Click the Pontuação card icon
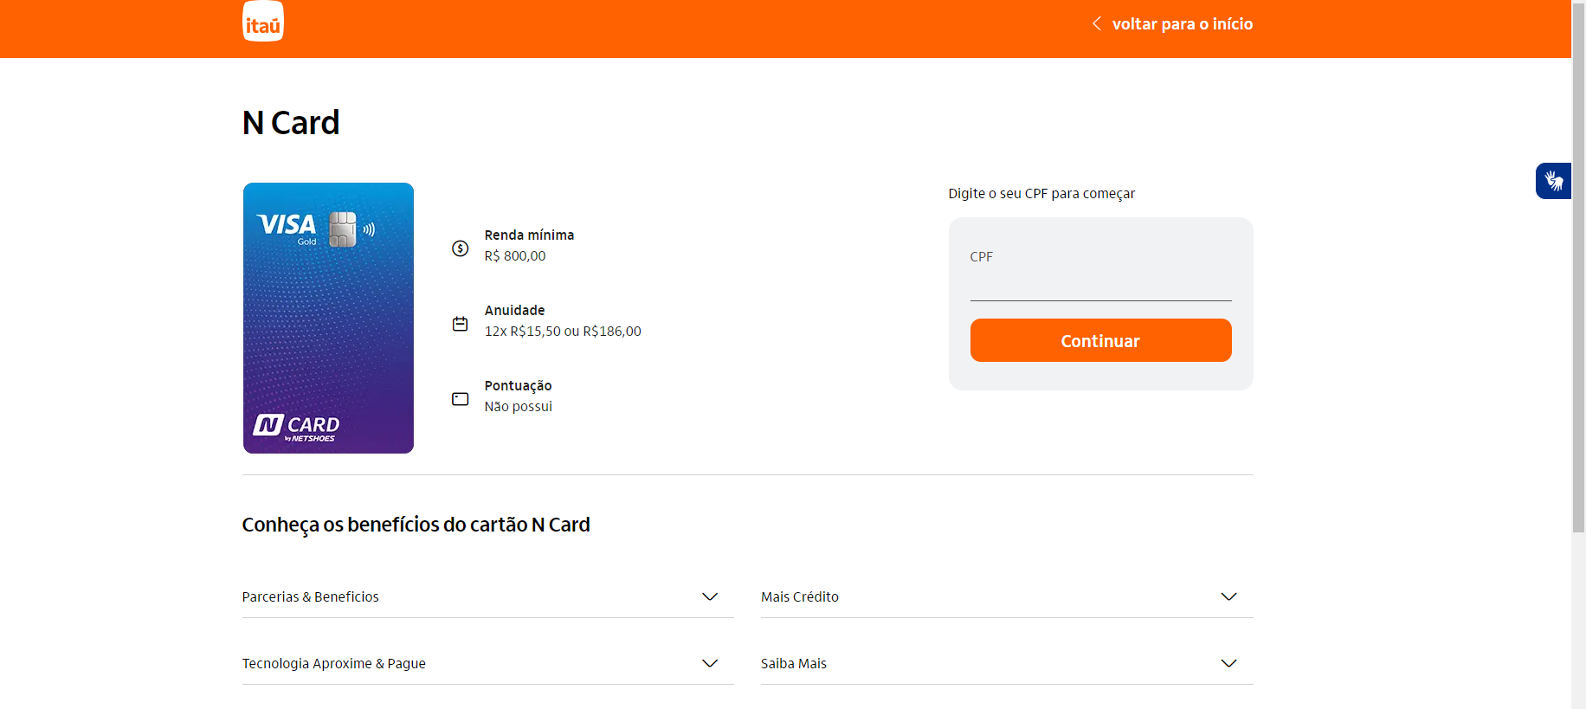 [461, 399]
